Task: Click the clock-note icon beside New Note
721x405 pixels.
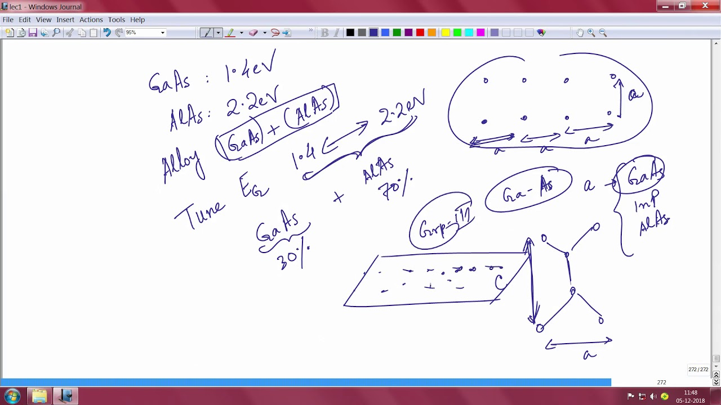Action: pyautogui.click(x=21, y=33)
